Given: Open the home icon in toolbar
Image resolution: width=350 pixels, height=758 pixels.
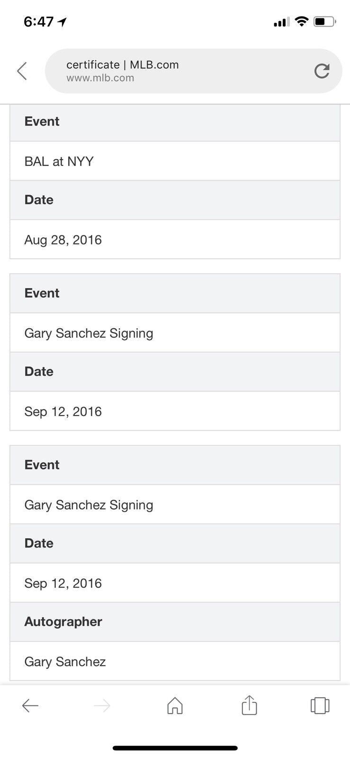Looking at the screenshot, I should pos(175,705).
